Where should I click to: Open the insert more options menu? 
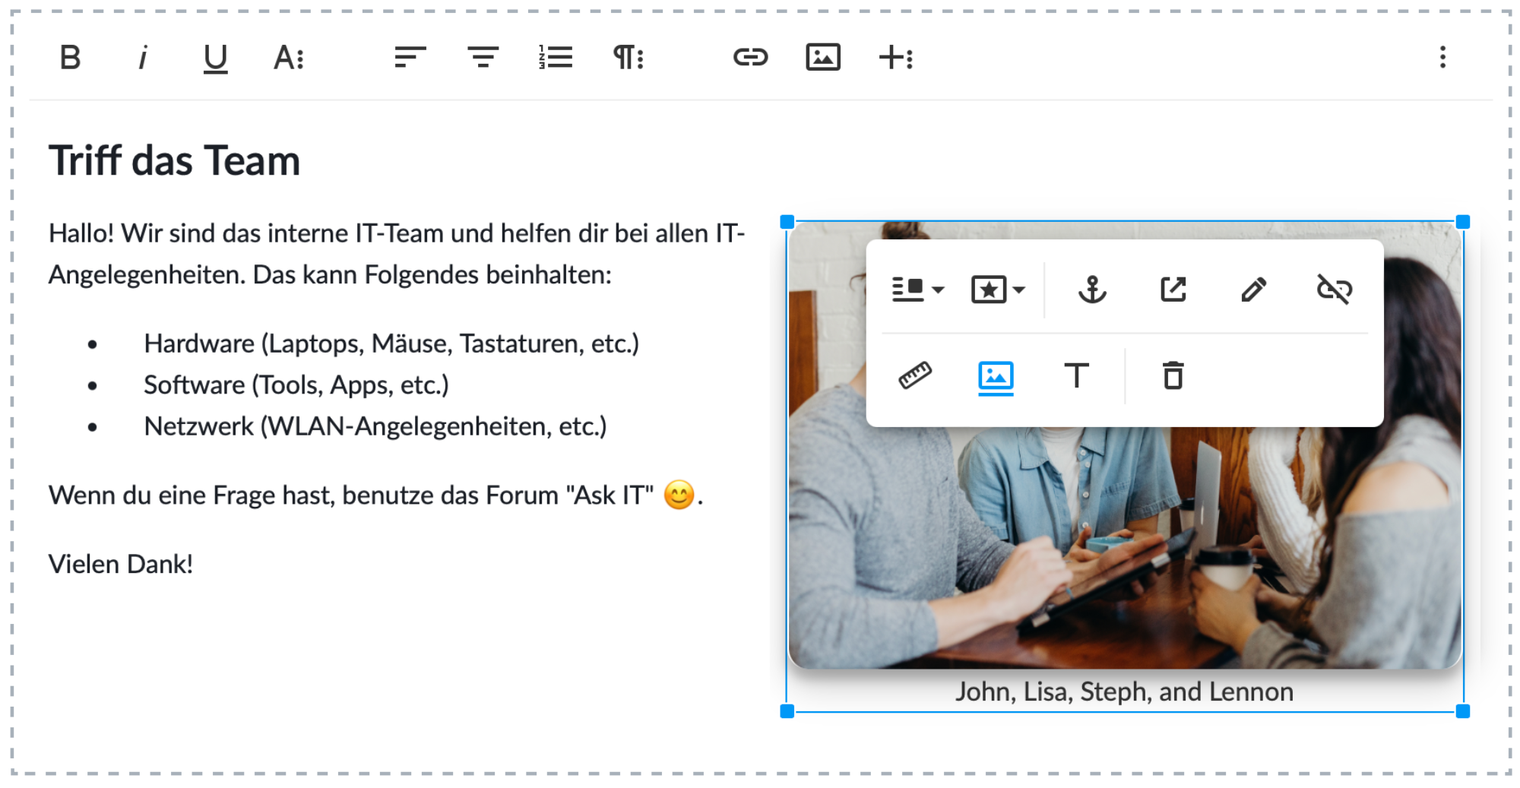(896, 57)
